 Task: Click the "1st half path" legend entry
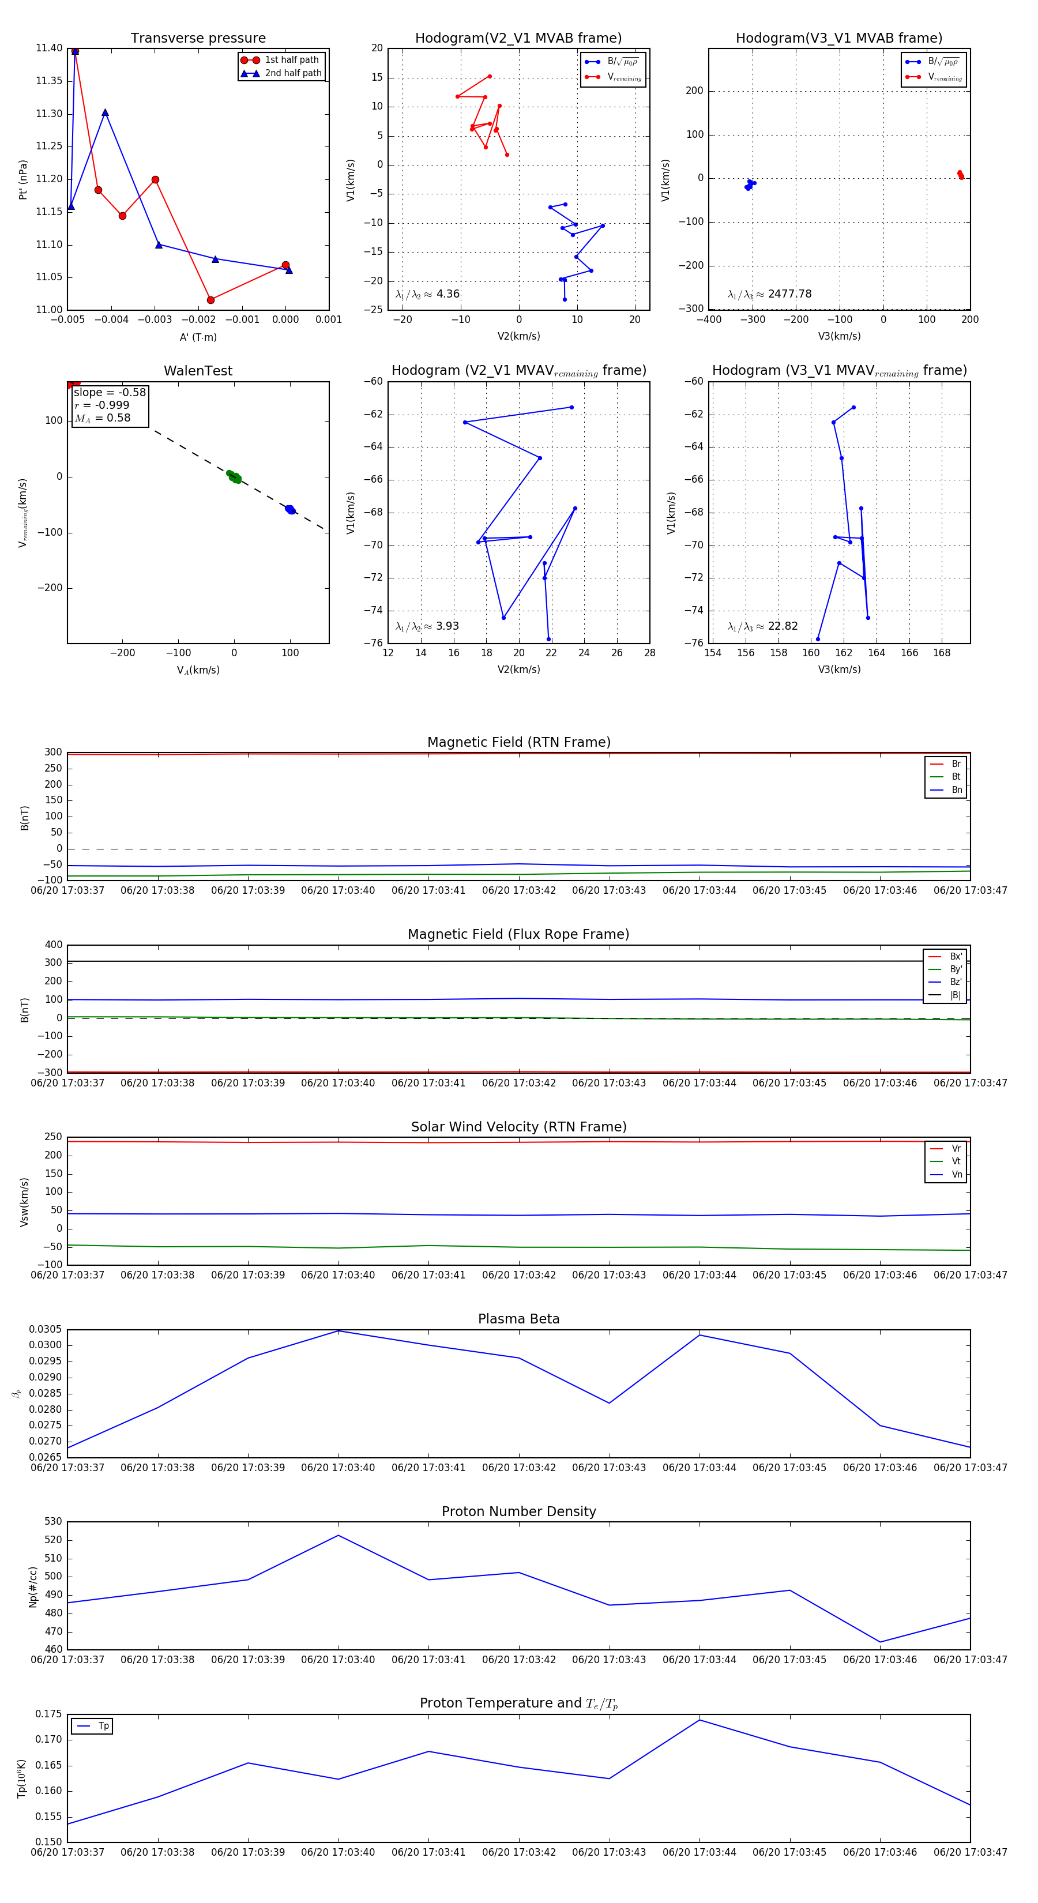(x=281, y=60)
